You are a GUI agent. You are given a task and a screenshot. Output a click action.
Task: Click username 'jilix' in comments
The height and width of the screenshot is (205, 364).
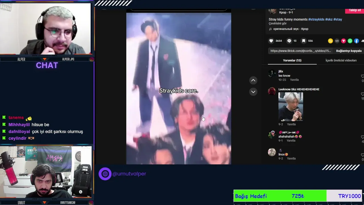click(x=281, y=71)
